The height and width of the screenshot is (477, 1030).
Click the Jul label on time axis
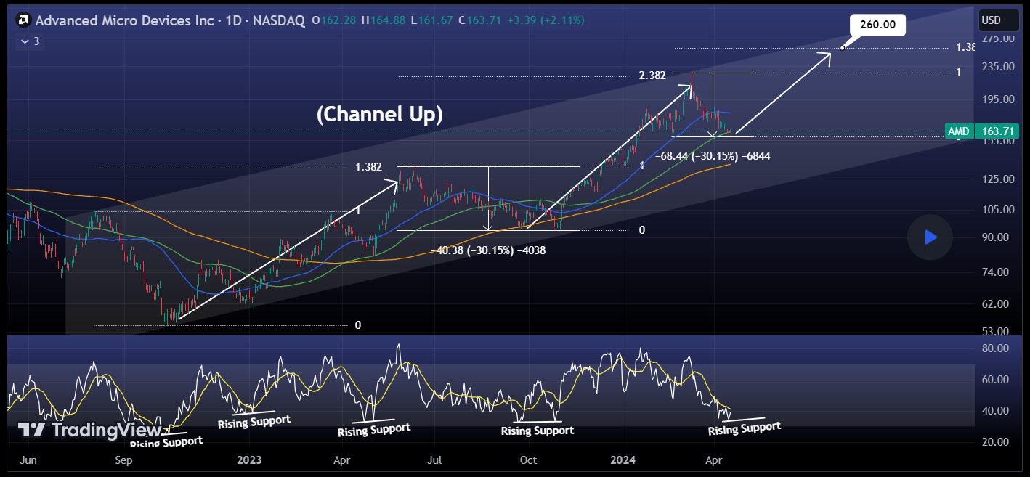click(x=435, y=460)
